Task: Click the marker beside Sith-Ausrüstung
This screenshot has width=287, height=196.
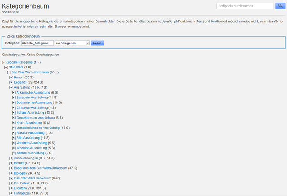Action: 14,138
